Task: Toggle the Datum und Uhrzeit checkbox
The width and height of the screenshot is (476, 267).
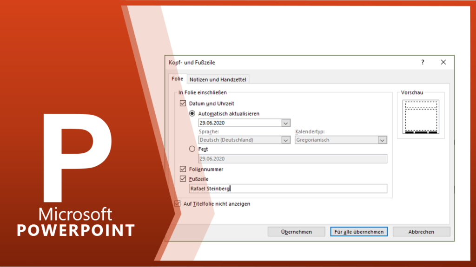Action: (x=183, y=104)
